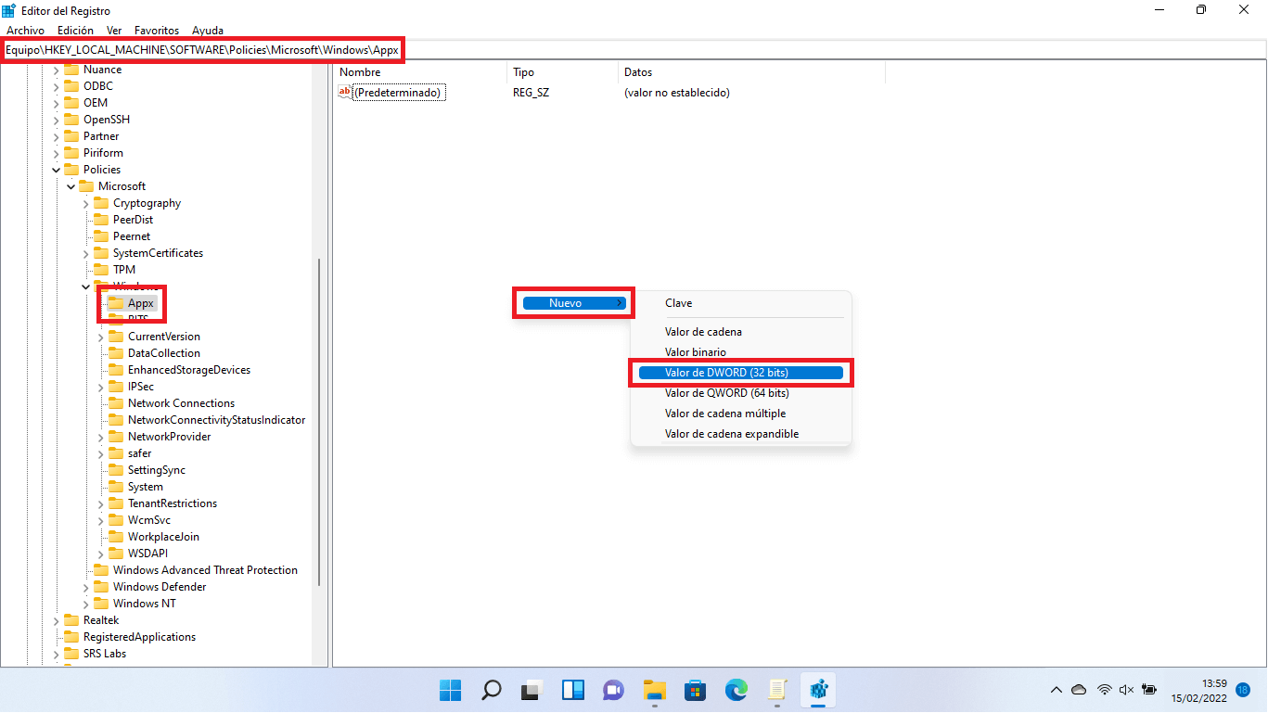Click the SRS Labs folder icon
This screenshot has height=713, width=1268.
(x=71, y=654)
